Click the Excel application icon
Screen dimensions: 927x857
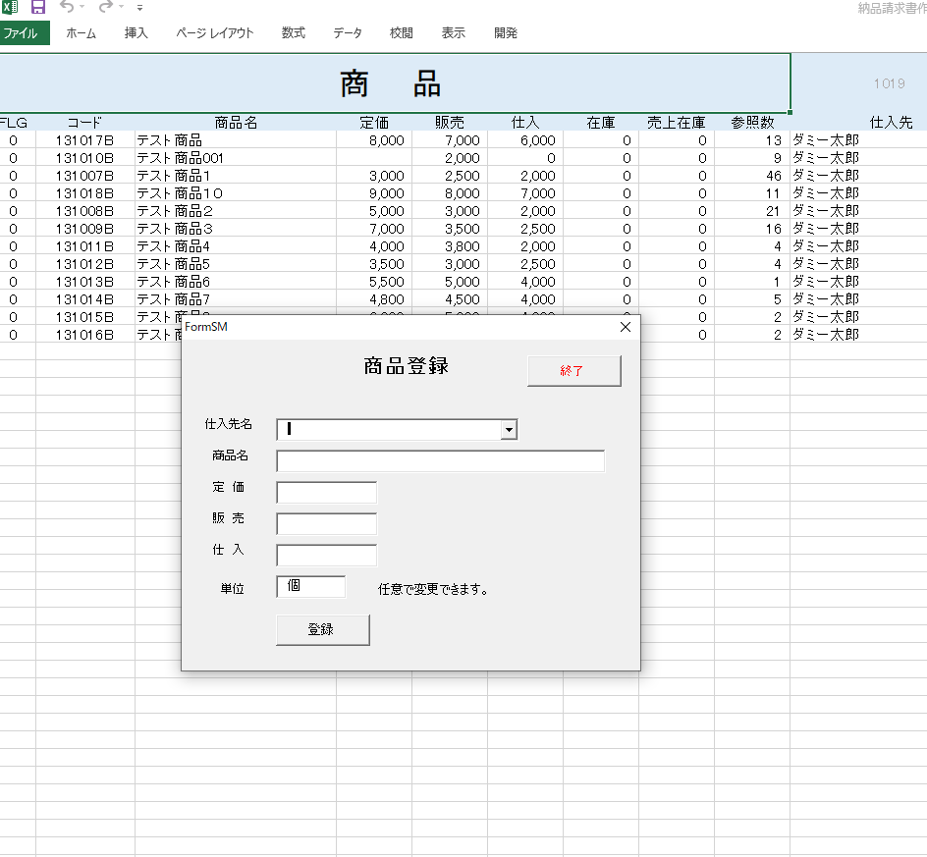pyautogui.click(x=10, y=7)
